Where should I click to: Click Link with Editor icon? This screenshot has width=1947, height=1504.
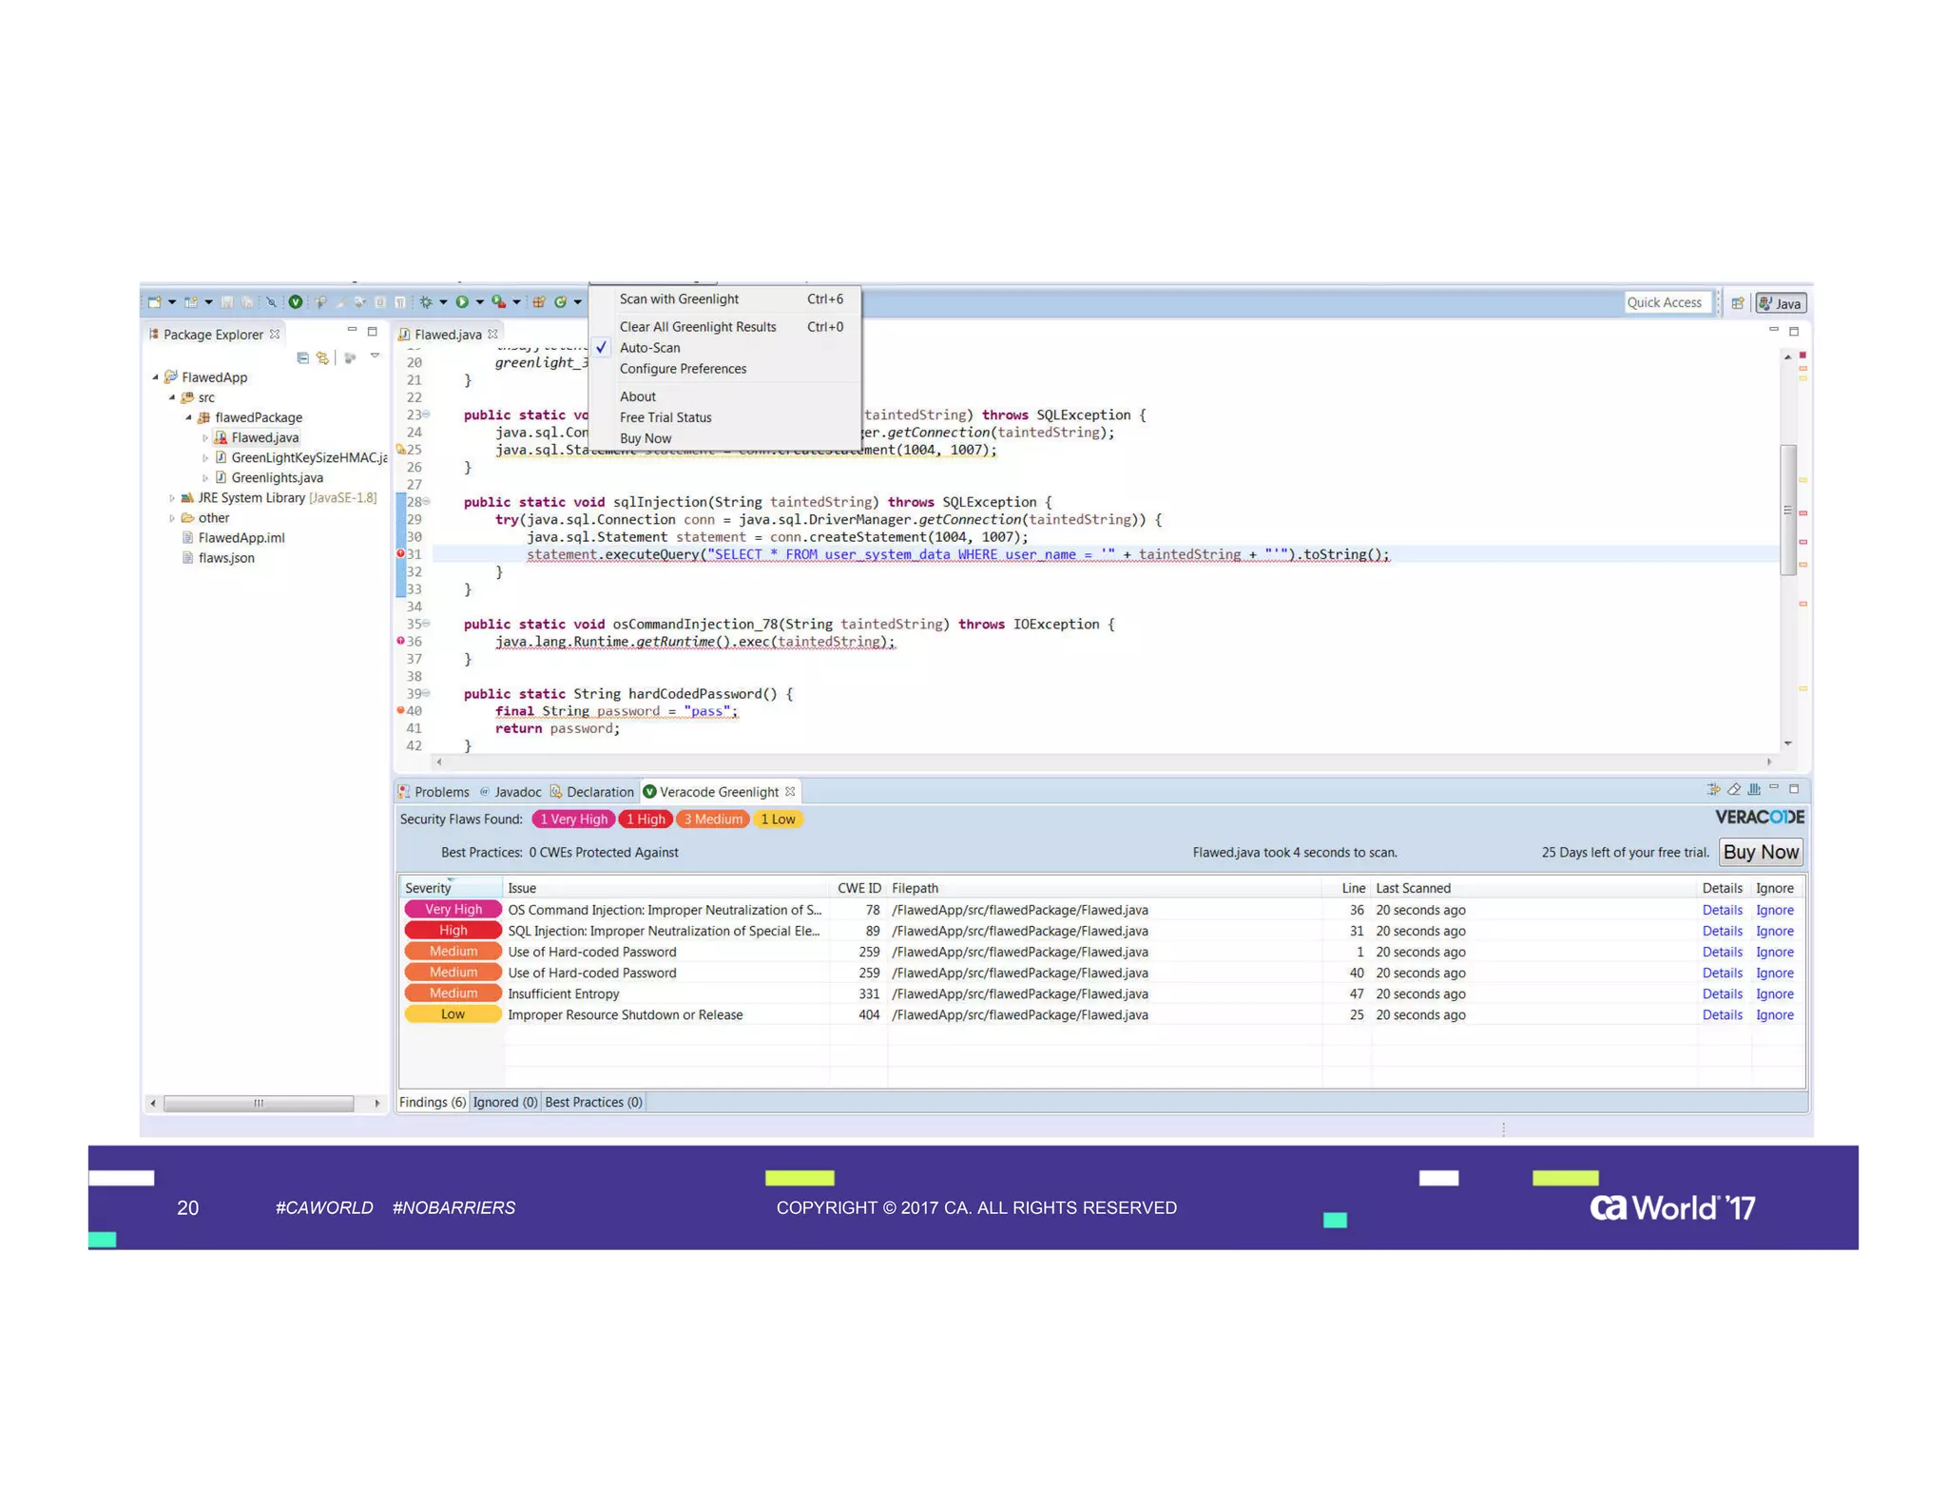[323, 358]
